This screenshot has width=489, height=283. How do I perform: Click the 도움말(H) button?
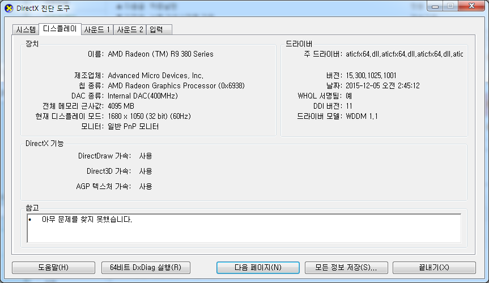[53, 267]
